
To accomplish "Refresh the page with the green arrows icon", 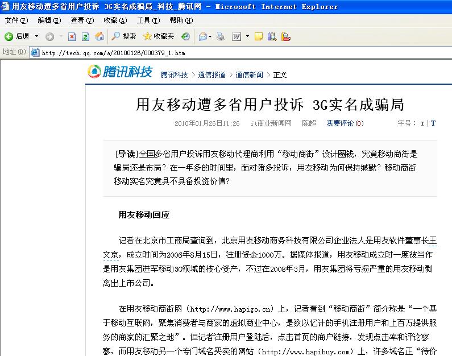I will click(x=85, y=36).
